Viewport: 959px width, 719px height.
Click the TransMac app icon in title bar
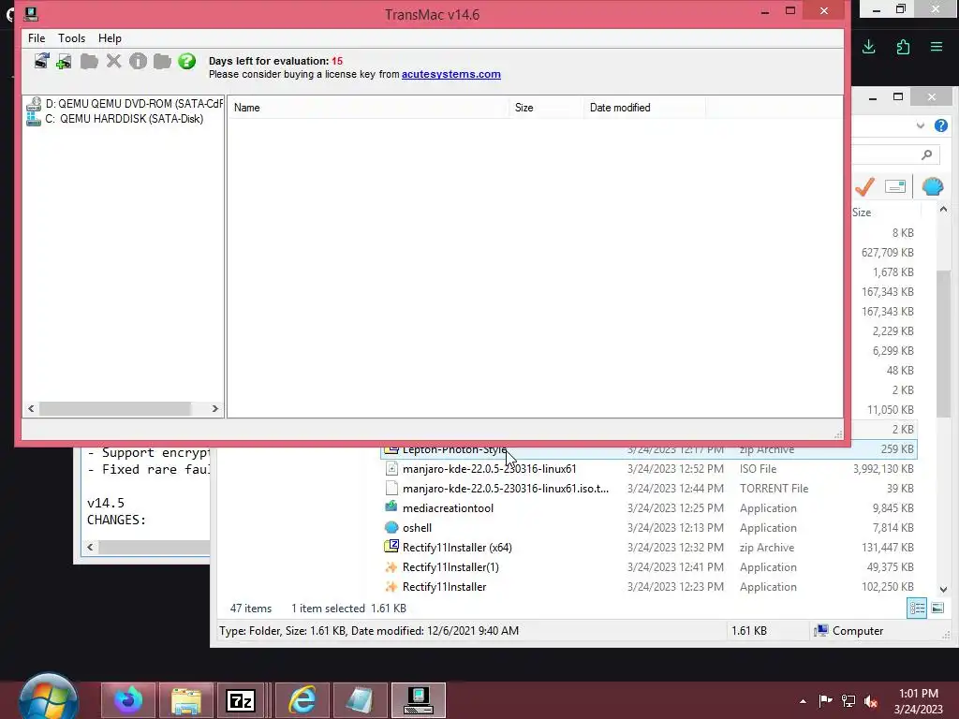point(31,13)
